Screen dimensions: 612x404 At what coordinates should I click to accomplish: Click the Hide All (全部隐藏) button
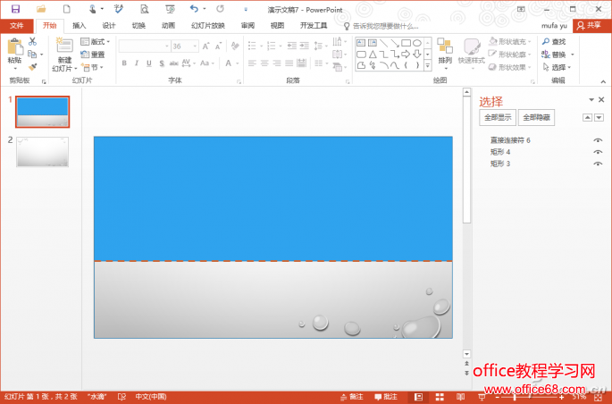coord(536,117)
